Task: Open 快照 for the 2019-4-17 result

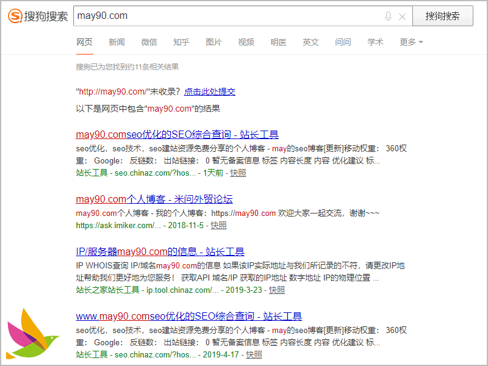Action: [x=254, y=354]
